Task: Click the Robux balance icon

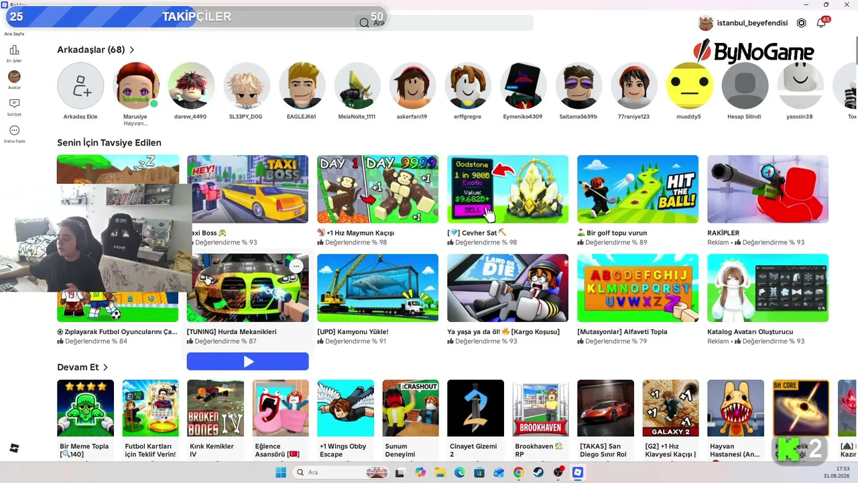Action: [x=801, y=23]
